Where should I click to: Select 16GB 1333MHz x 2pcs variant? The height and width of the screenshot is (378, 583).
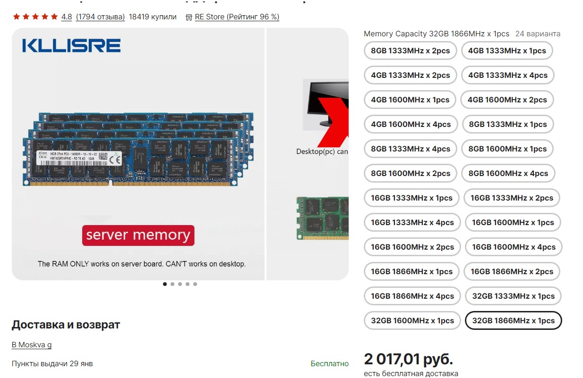(x=512, y=198)
